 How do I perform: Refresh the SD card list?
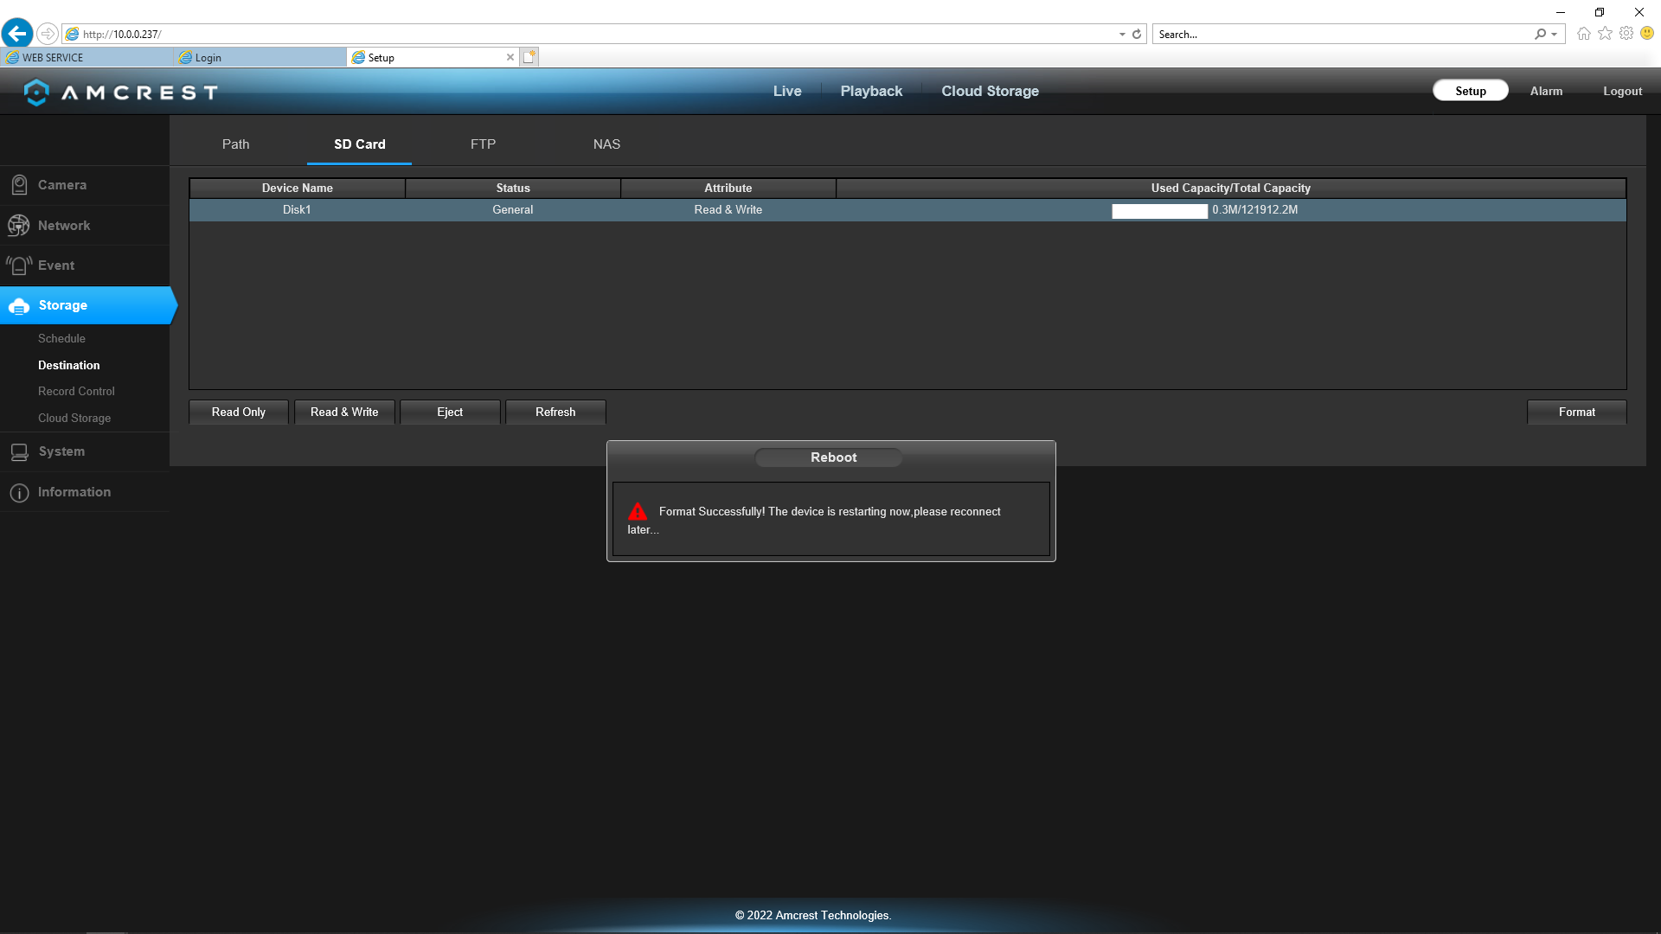coord(555,412)
